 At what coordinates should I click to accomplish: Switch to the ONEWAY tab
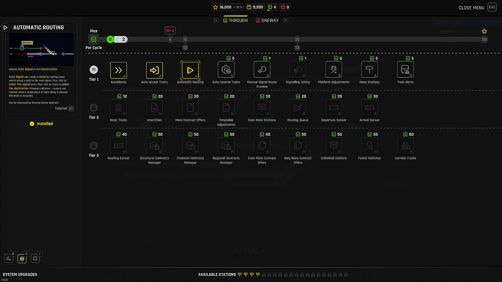[x=267, y=20]
